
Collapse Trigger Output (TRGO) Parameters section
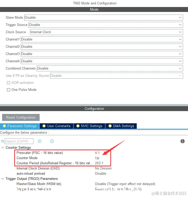point(3,179)
